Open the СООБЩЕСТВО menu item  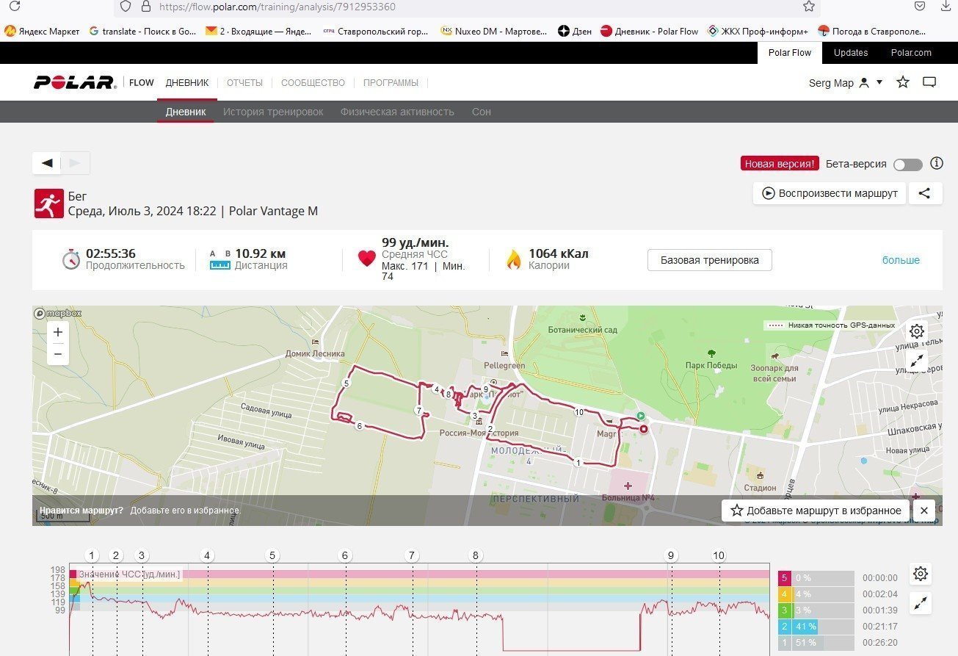(x=313, y=83)
